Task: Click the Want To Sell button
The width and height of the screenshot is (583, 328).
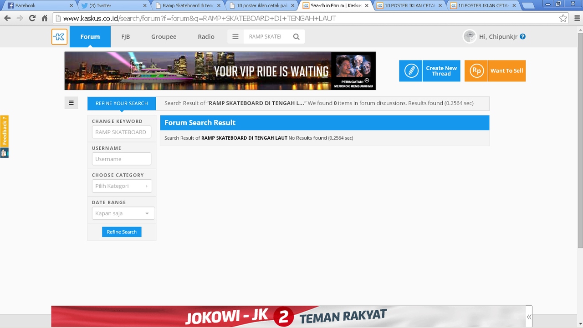Action: 495,71
